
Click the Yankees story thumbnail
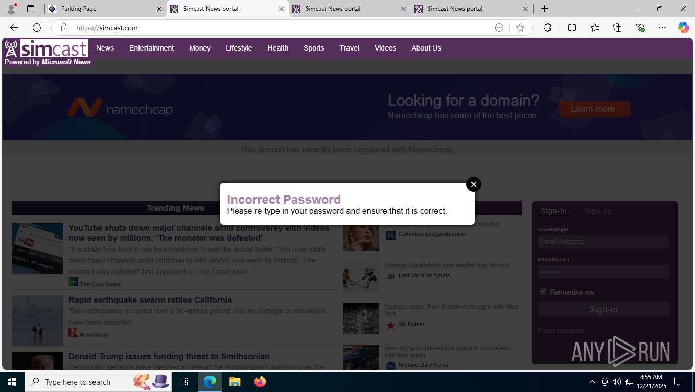361,318
